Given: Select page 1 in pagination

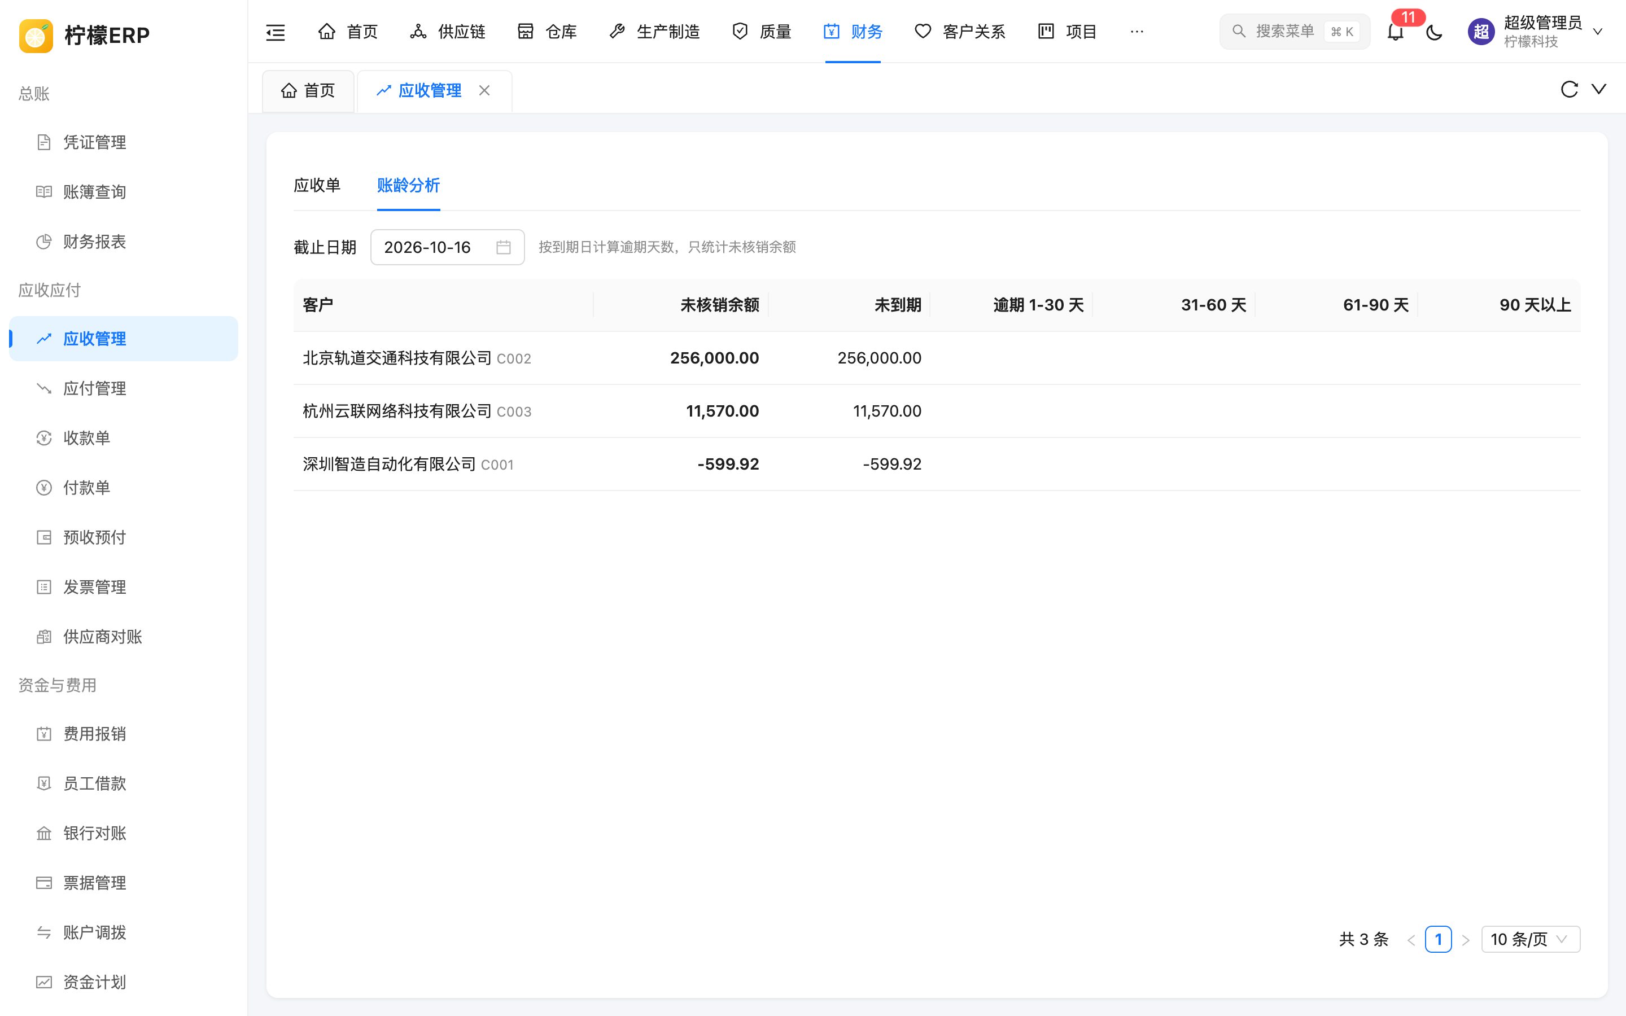Looking at the screenshot, I should [x=1439, y=939].
